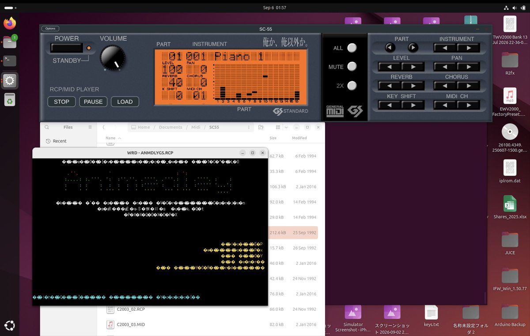Toggle the SC-55 POWER switch
The width and height of the screenshot is (530, 336).
point(67,48)
